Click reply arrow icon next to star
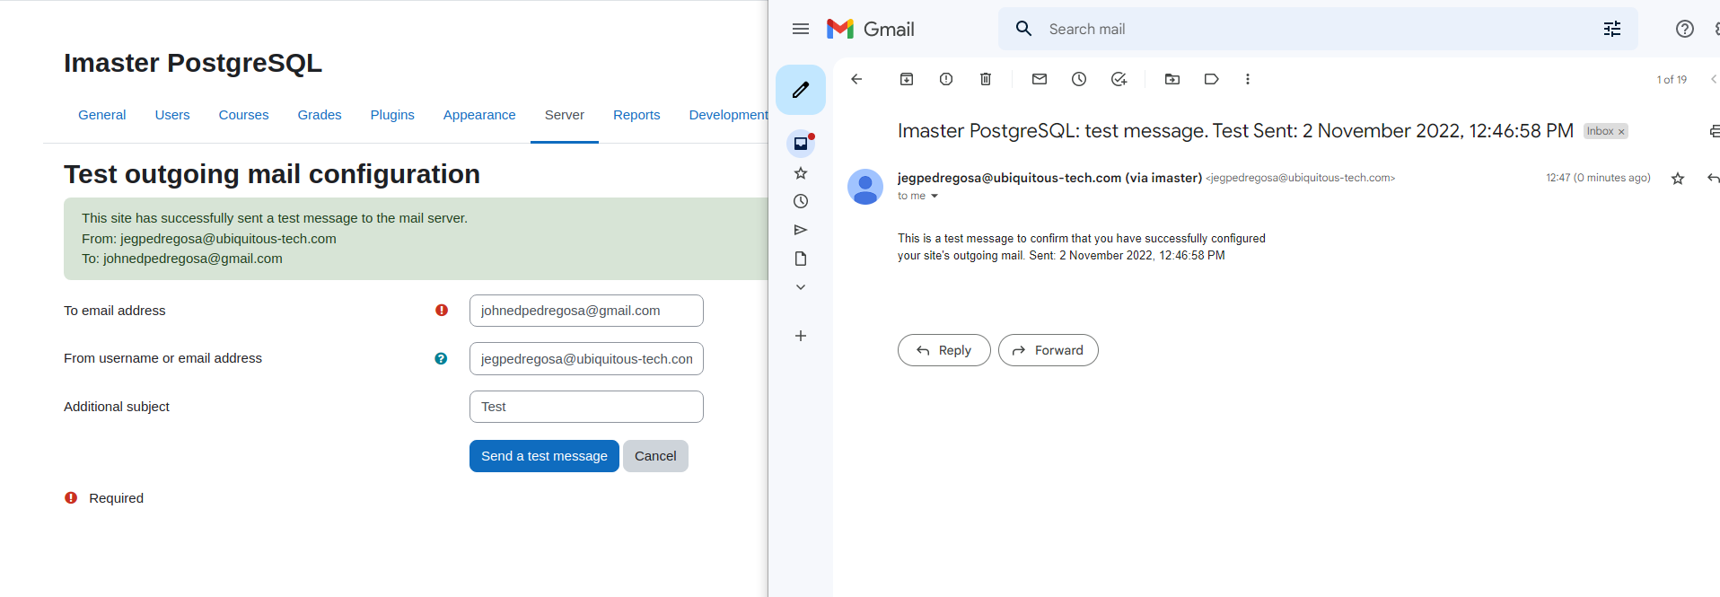1720x597 pixels. tap(1713, 179)
